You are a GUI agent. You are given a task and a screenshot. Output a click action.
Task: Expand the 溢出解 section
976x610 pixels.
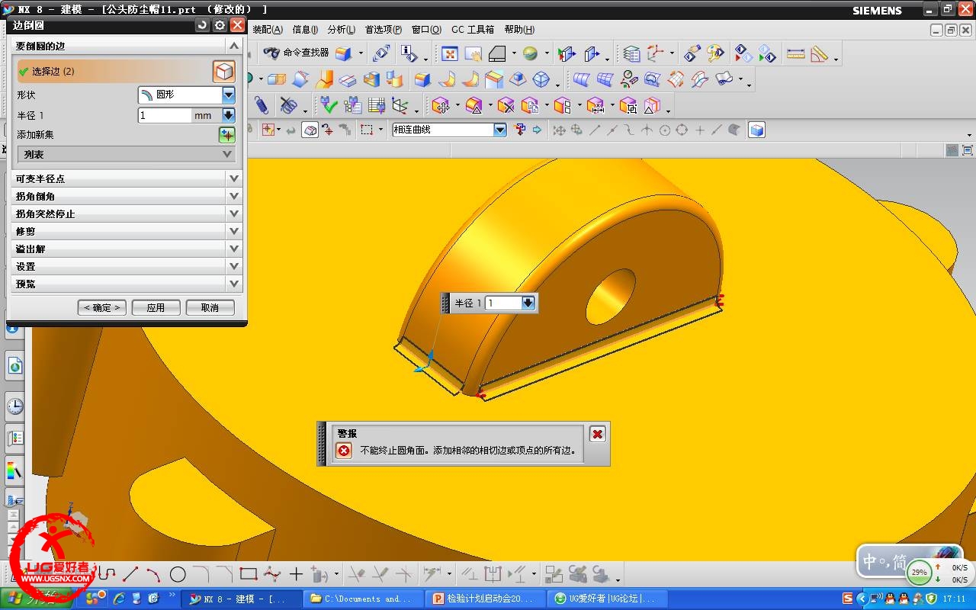point(127,249)
